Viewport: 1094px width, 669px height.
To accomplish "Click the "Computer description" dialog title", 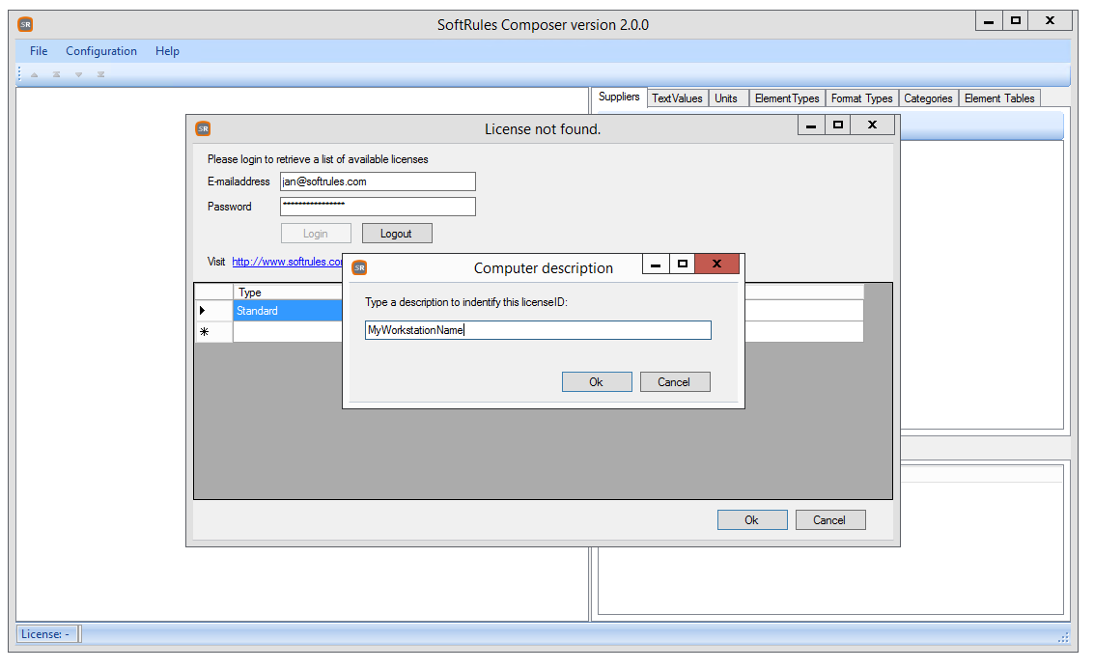I will pos(544,267).
